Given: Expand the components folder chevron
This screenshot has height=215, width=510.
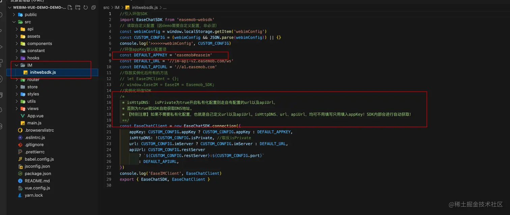Looking at the screenshot, I should pos(17,44).
